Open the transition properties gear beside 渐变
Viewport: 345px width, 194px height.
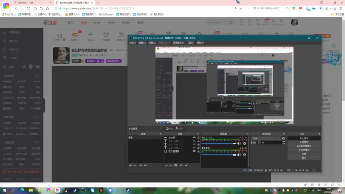[x=283, y=138]
